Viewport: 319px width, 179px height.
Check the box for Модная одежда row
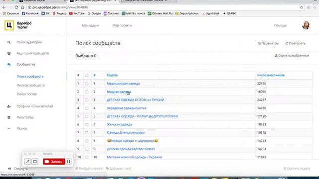click(87, 92)
